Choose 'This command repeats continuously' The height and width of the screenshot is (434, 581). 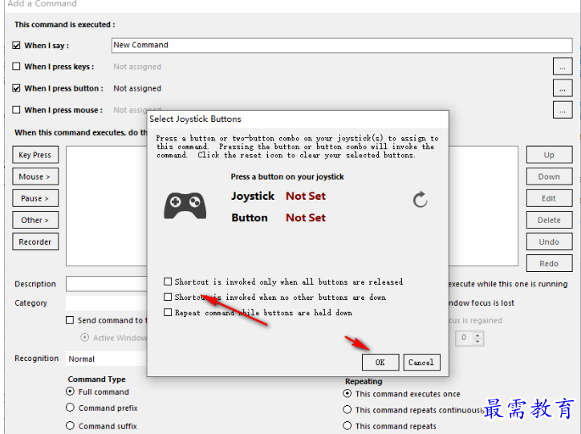pos(347,410)
